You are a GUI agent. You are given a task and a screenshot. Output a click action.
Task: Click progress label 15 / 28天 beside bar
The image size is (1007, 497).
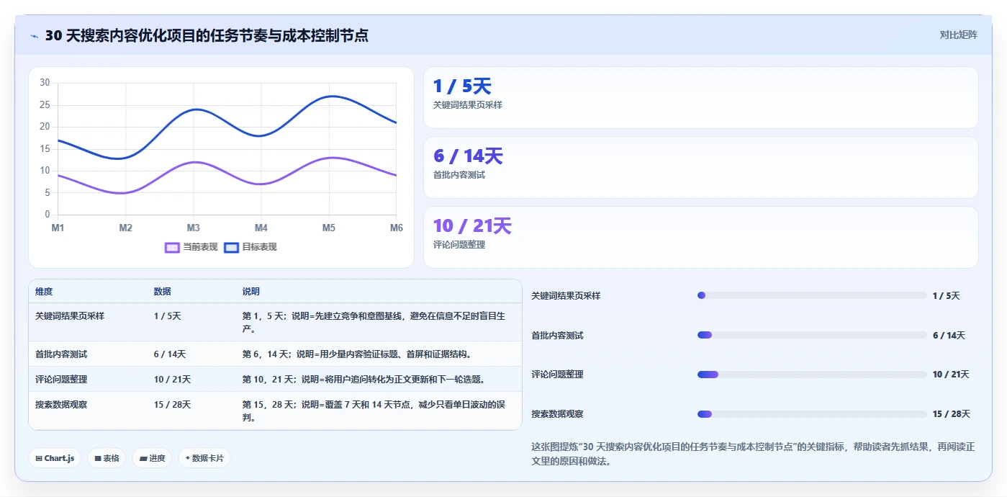coord(952,414)
